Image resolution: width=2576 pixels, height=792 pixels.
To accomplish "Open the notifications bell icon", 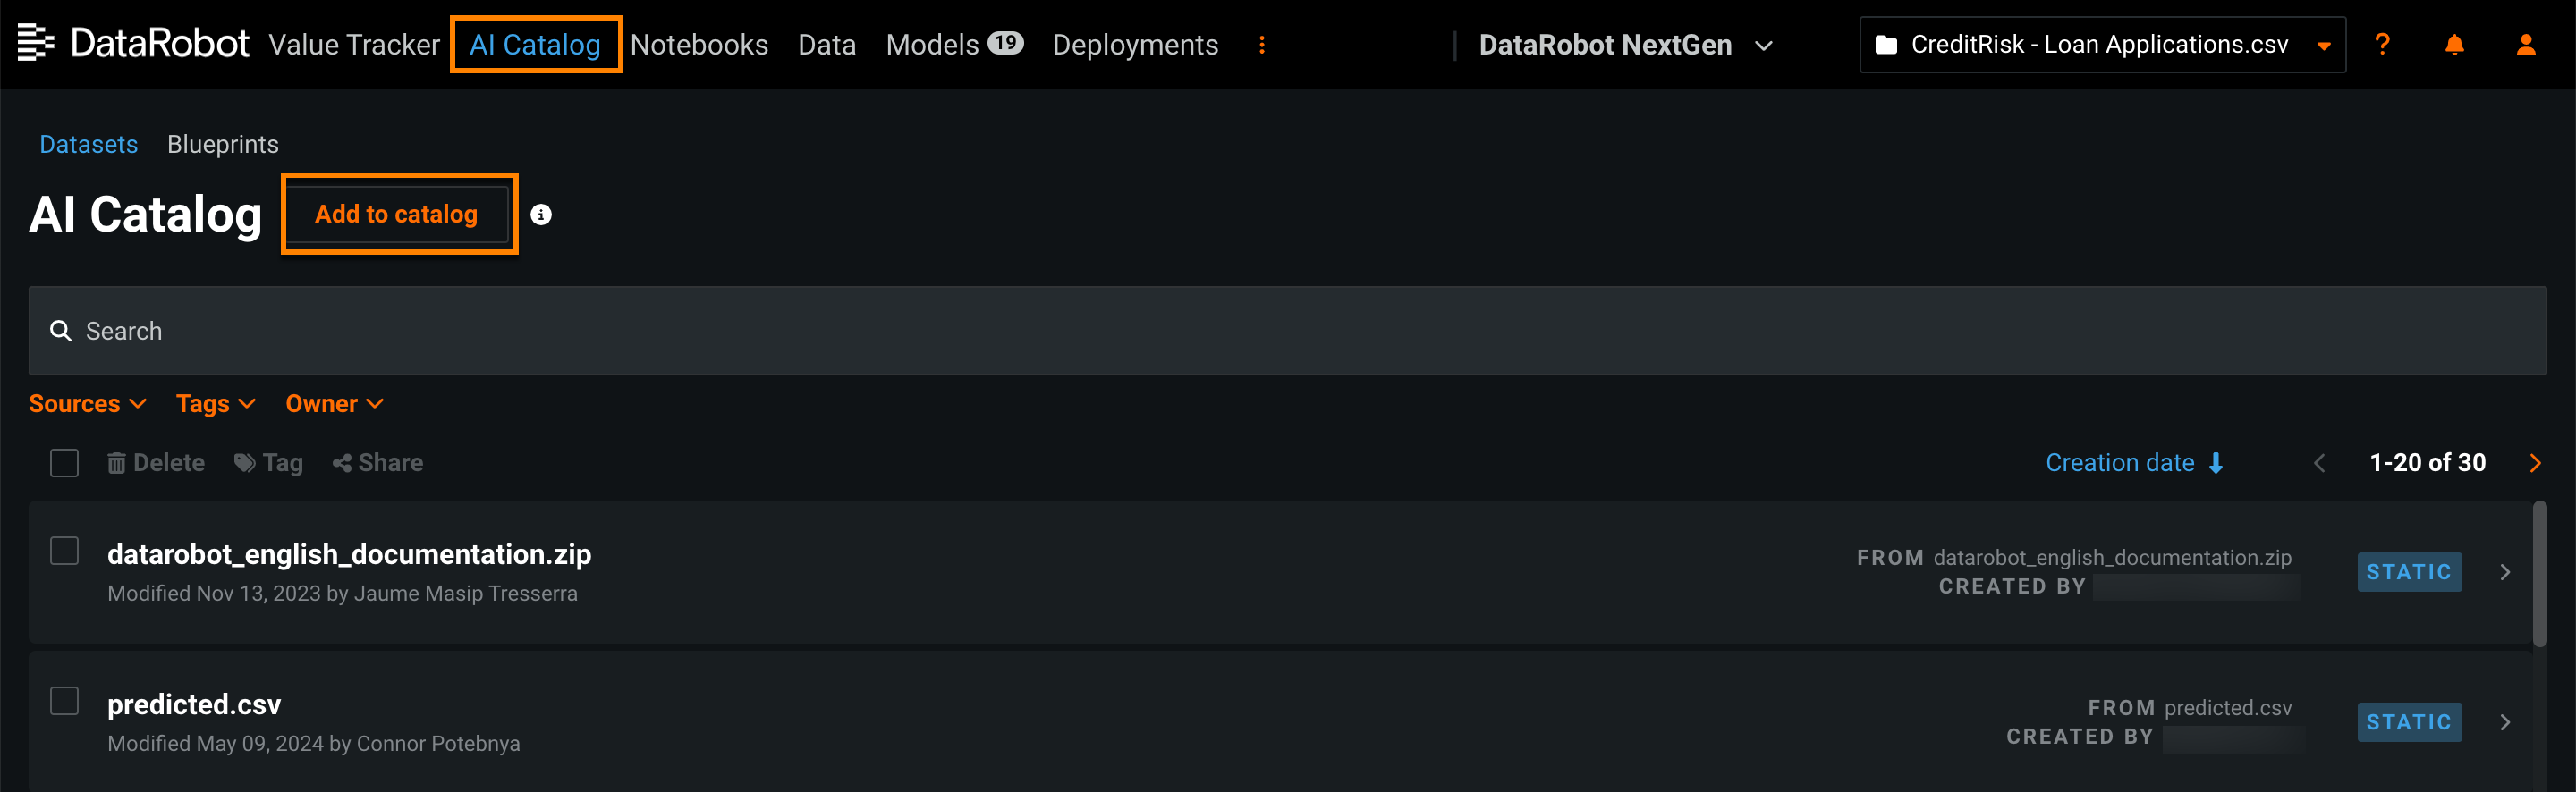I will click(2454, 45).
